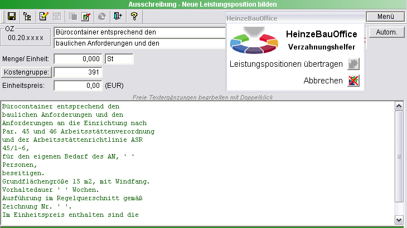The width and height of the screenshot is (407, 228).
Task: Click the Abbrechen text label
Action: [x=323, y=81]
